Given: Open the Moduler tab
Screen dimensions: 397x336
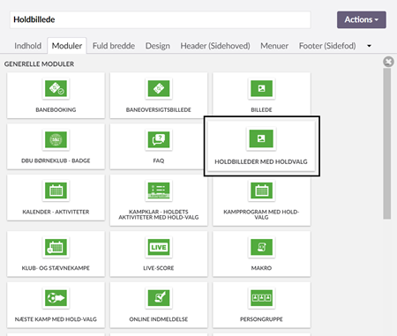Looking at the screenshot, I should tap(67, 46).
